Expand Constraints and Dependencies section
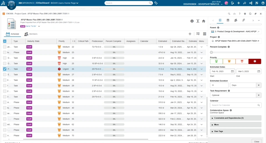The height and width of the screenshot is (143, 266). click(x=236, y=118)
